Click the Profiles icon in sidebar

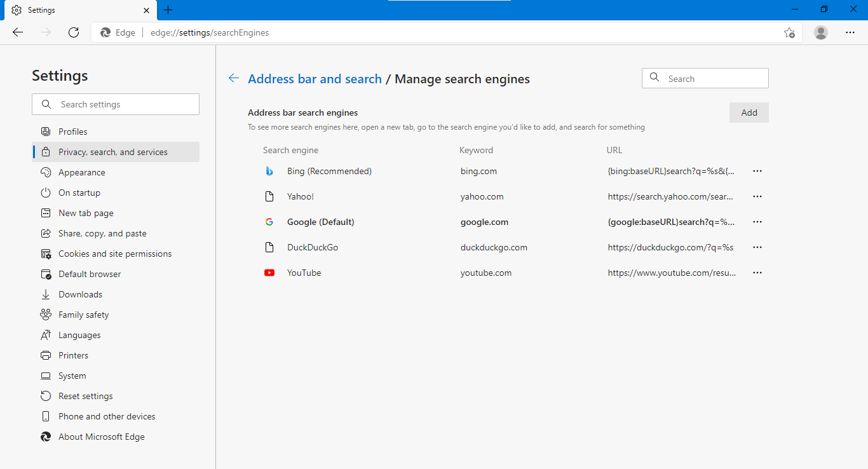46,132
